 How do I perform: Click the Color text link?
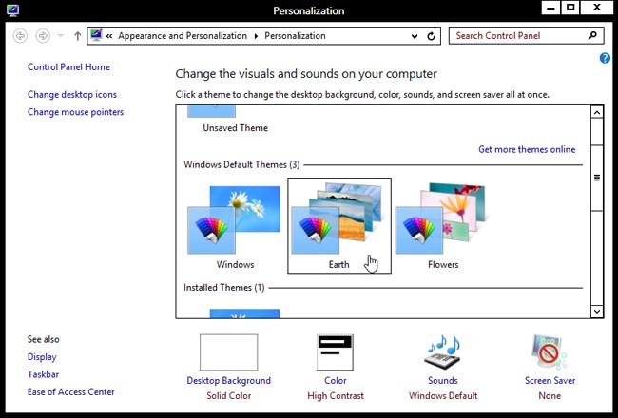[x=336, y=381]
